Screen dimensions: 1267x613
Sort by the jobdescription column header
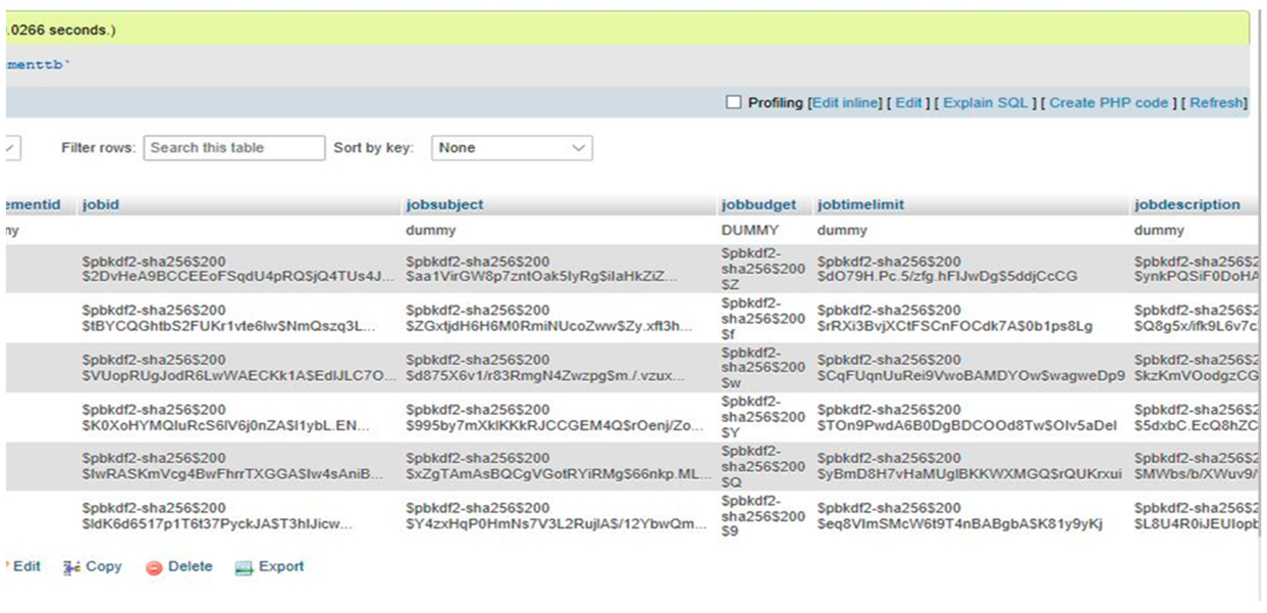(x=1187, y=205)
